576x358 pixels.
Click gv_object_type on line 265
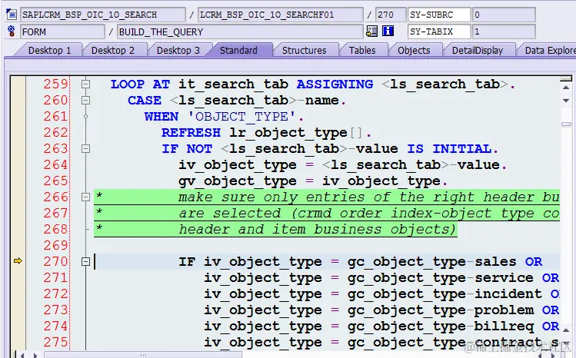[238, 181]
